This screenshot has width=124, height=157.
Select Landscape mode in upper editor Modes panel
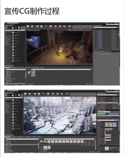13,28
